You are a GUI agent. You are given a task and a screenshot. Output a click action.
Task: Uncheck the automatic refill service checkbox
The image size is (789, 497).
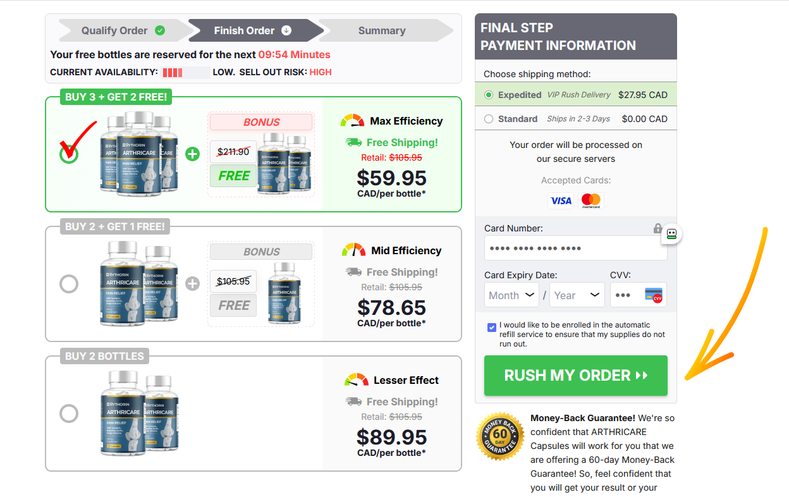(492, 327)
